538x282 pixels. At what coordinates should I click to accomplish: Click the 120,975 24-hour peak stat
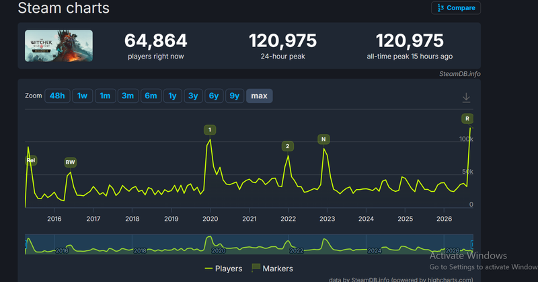[x=282, y=46]
